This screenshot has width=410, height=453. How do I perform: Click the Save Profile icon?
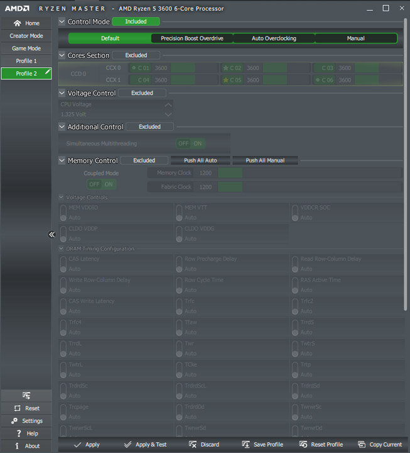pos(245,444)
